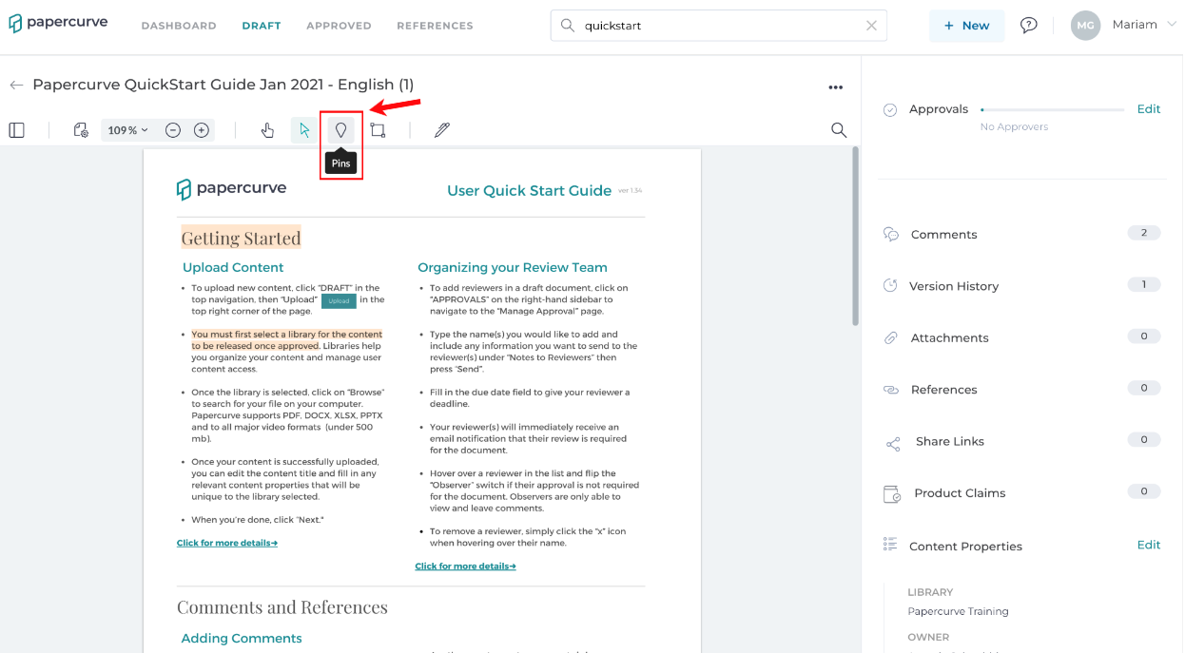The image size is (1185, 653).
Task: Click the User Quick Start Guide title
Action: point(529,190)
